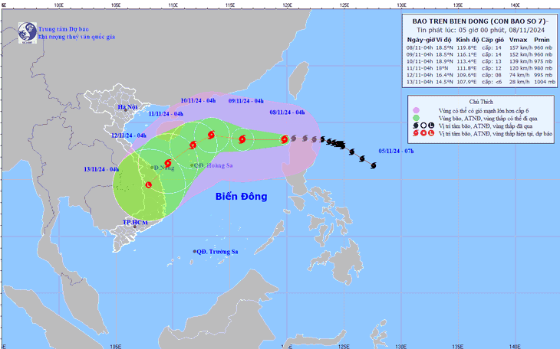Click 'Vùng có thể có gió mạnh lớn hơn cấp 6'
Image resolution: width=560 pixels, height=349 pixels.
point(483,111)
